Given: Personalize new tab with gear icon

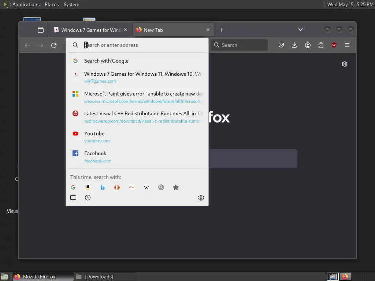Looking at the screenshot, I should (x=345, y=64).
